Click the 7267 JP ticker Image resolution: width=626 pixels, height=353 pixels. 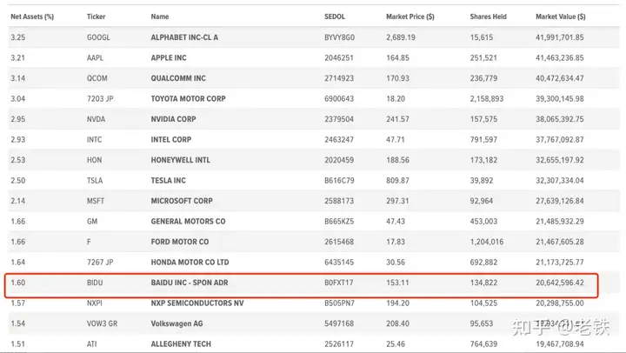pyautogui.click(x=100, y=263)
